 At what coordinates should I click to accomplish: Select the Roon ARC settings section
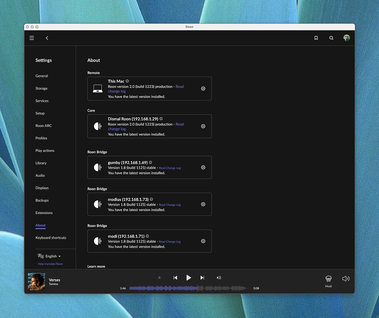tap(43, 125)
